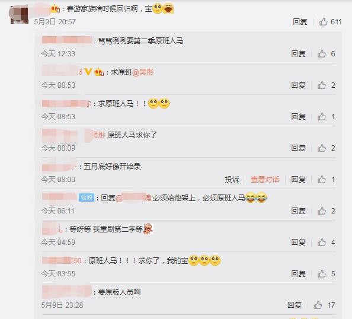Like the 08:09 reply mentioning 原班人马求你了
The width and height of the screenshot is (352, 319).
pyautogui.click(x=321, y=148)
